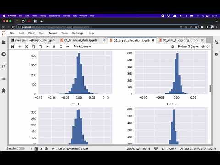The width and height of the screenshot is (220, 165).
Task: Click the notebook trust shield icon
Action: [x=156, y=148]
